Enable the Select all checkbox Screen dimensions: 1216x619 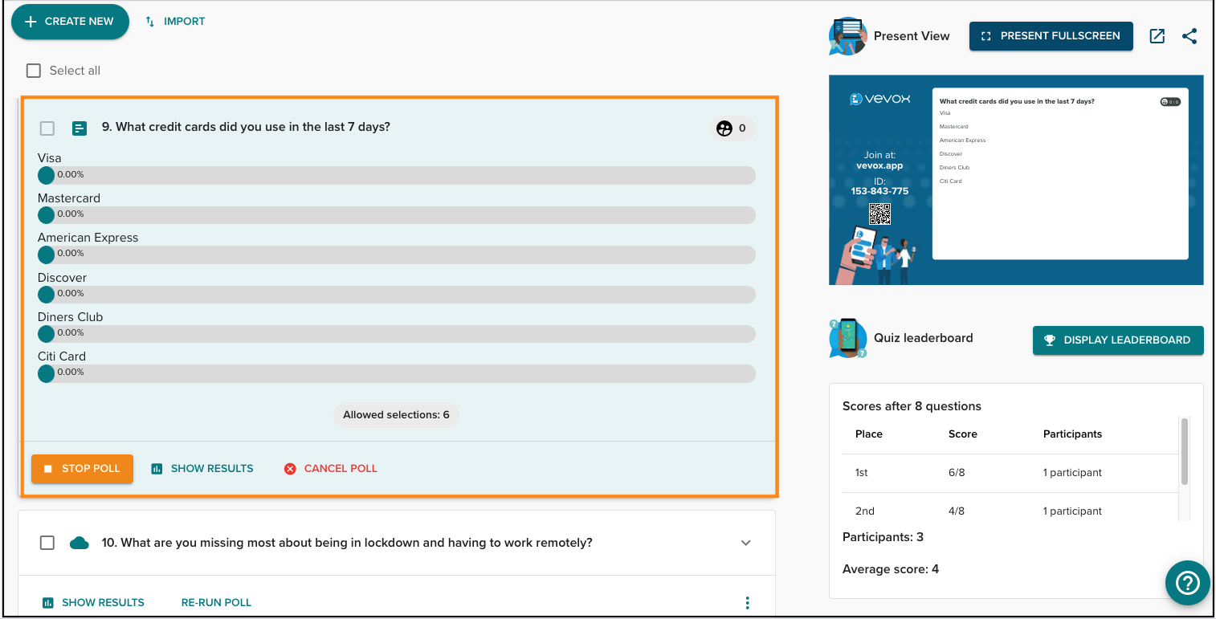pos(33,71)
